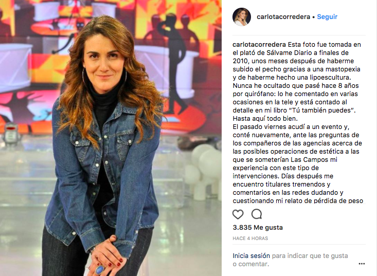Open comments via the speech bubble icon

click(x=257, y=214)
